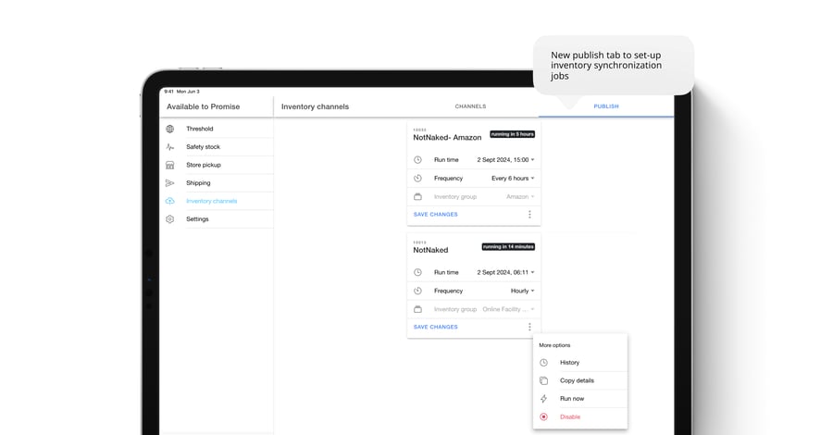Select History from More options menu

[x=569, y=363]
